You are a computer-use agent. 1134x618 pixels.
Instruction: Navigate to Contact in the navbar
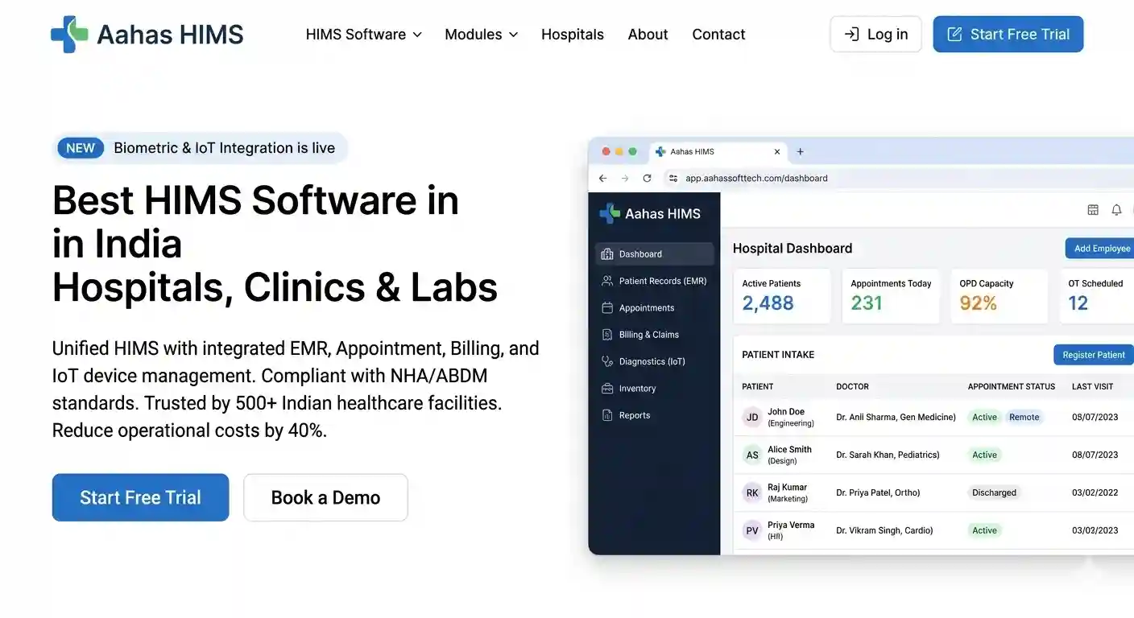pos(718,35)
